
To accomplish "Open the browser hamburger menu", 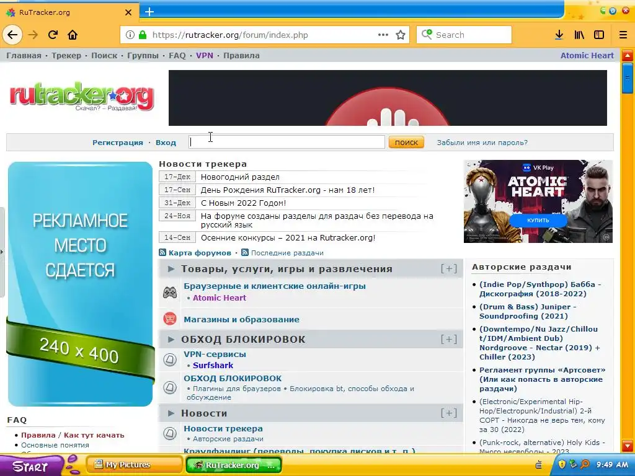I will click(x=623, y=35).
